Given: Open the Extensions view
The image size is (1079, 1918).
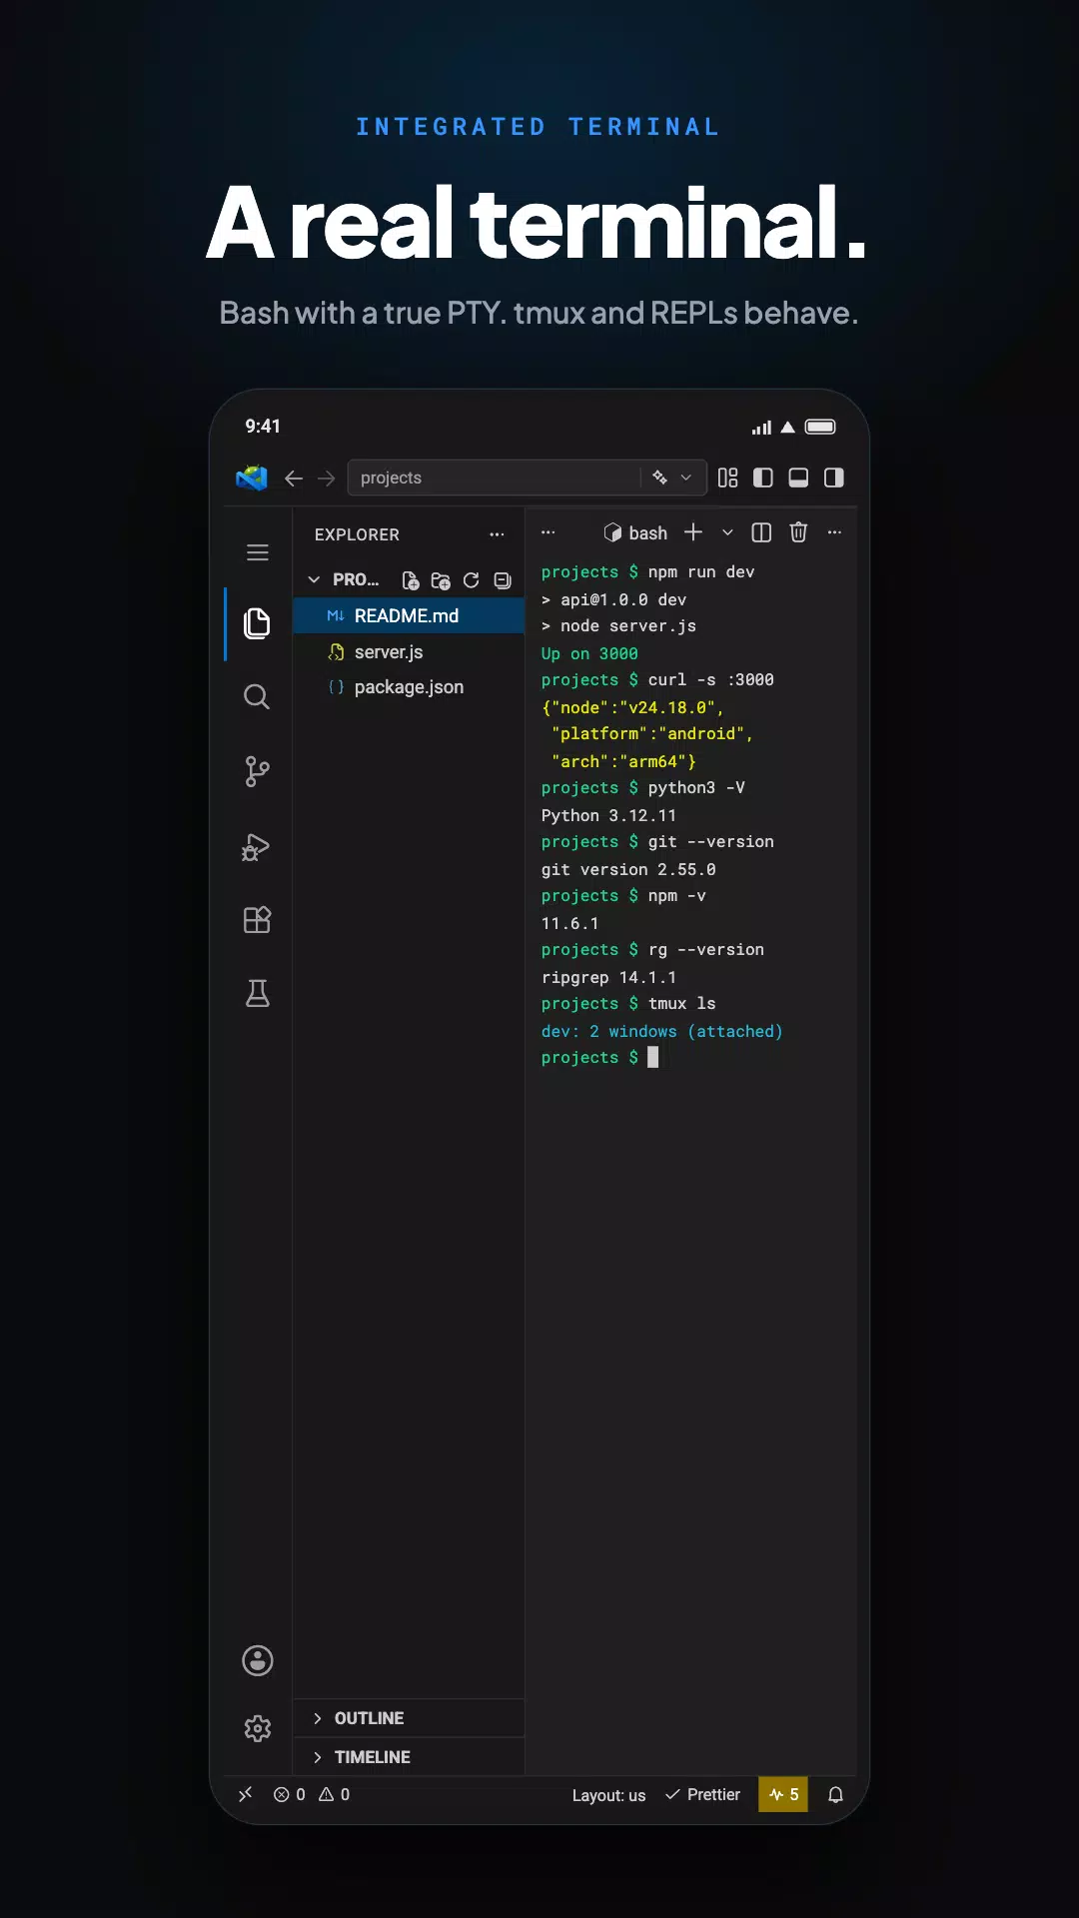Looking at the screenshot, I should 257,919.
